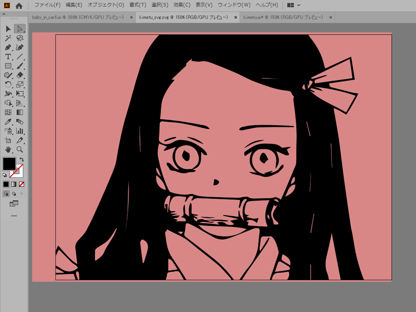Image resolution: width=416 pixels, height=312 pixels.
Task: Set paint to None
Action: click(22, 184)
